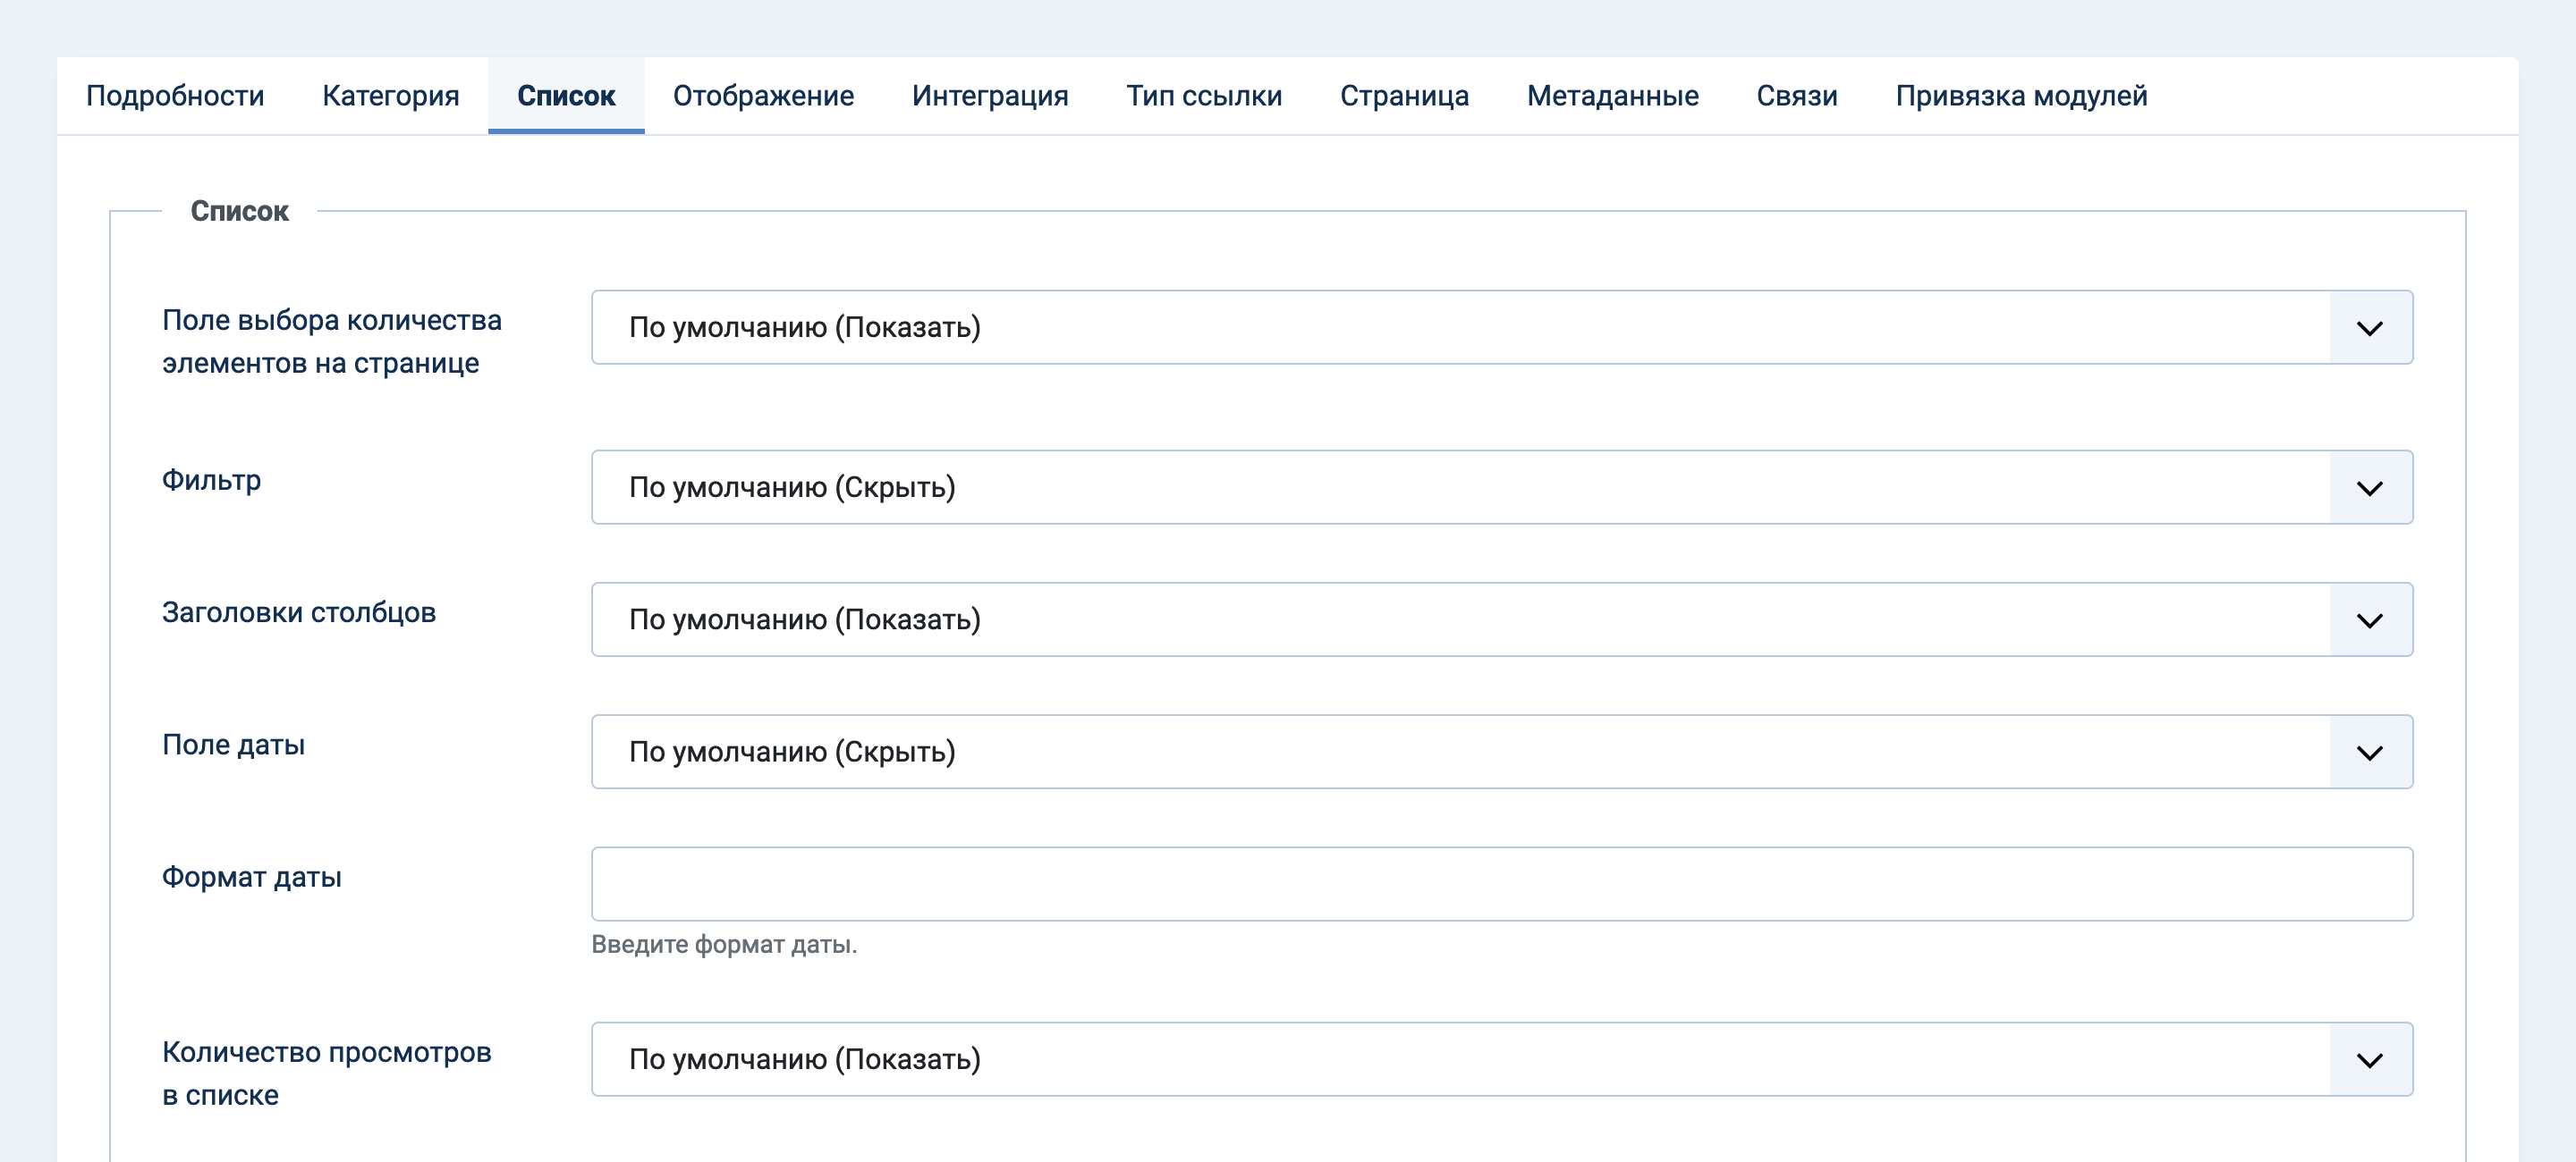Open the Количество просмотров в списке dropdown
This screenshot has height=1162, width=2576.
click(1502, 1059)
